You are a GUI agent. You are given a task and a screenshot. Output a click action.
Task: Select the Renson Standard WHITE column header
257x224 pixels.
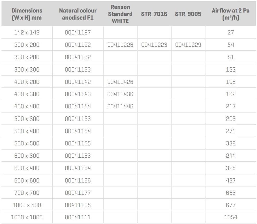point(120,14)
